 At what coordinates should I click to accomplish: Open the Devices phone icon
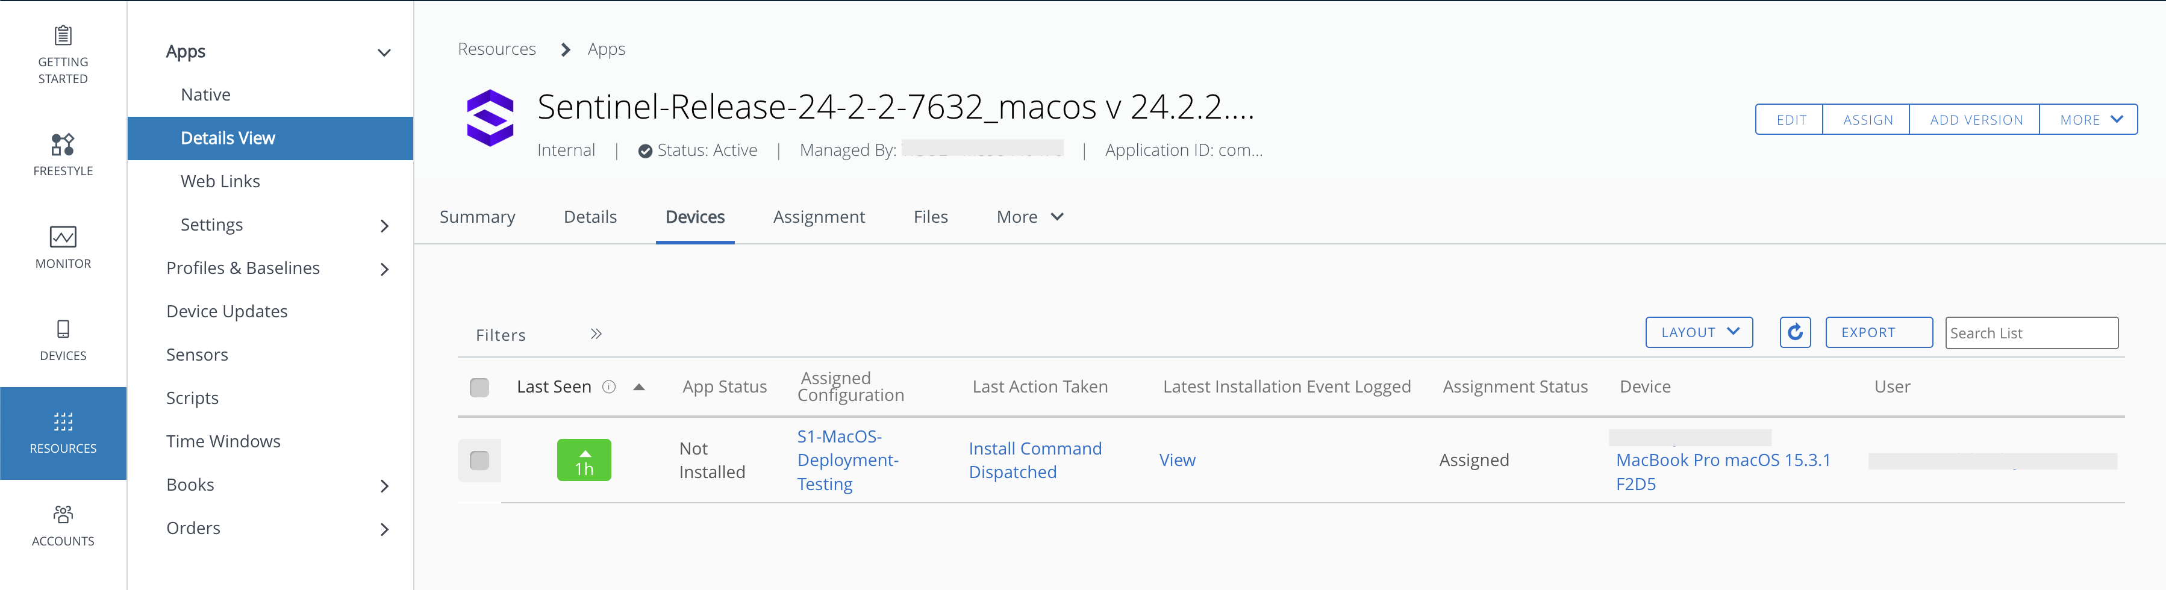pos(63,329)
